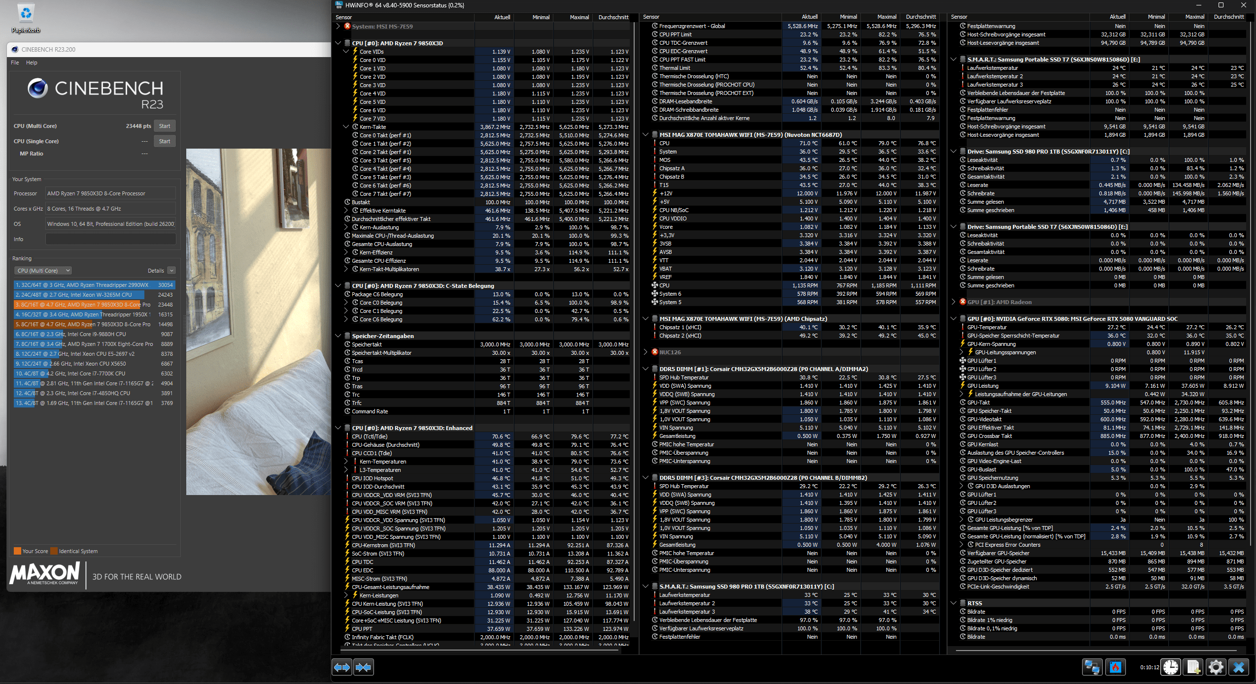Reset the elapsed time clock icon
The width and height of the screenshot is (1256, 684).
(x=1171, y=667)
